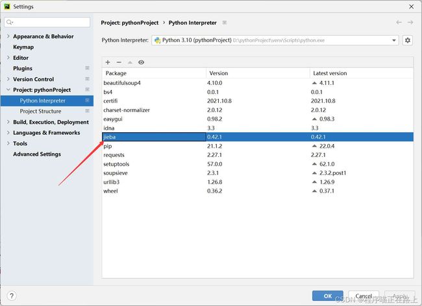Viewport: 422px width, 306px height.
Task: Select the requests package row
Action: 258,155
